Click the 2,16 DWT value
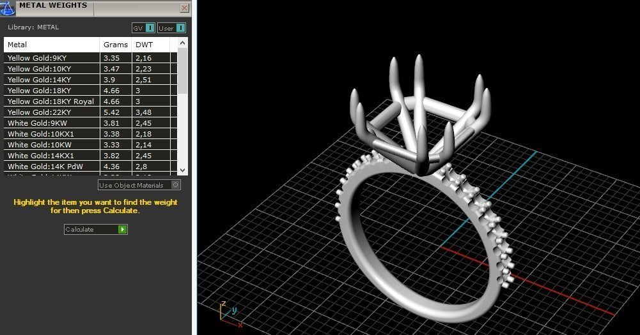Screen dimensions: 640x335 (x=144, y=58)
